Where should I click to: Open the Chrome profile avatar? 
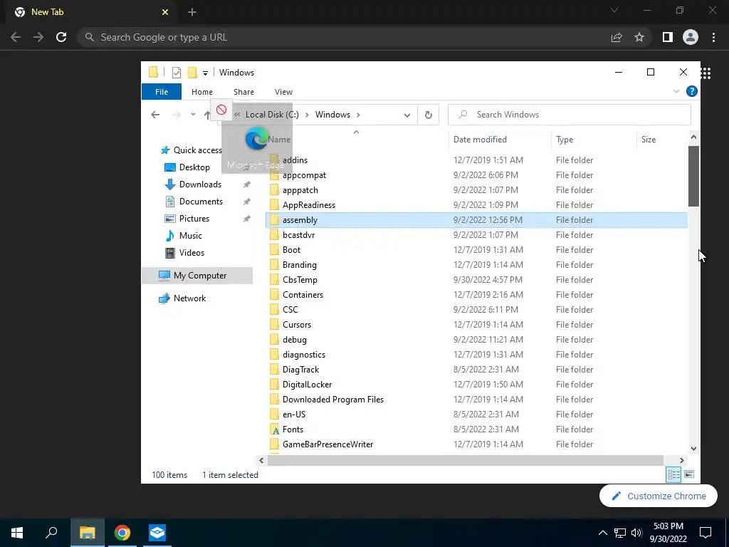click(x=691, y=37)
